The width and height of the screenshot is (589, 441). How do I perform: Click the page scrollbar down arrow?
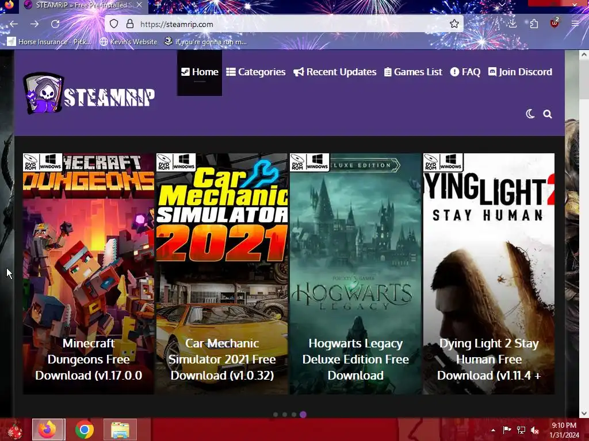tap(583, 413)
